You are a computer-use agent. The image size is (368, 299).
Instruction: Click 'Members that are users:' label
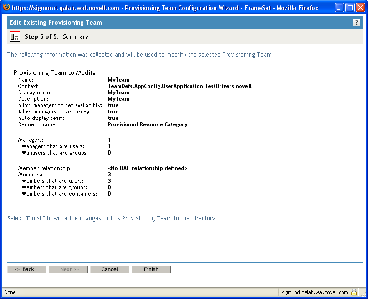[52, 181]
